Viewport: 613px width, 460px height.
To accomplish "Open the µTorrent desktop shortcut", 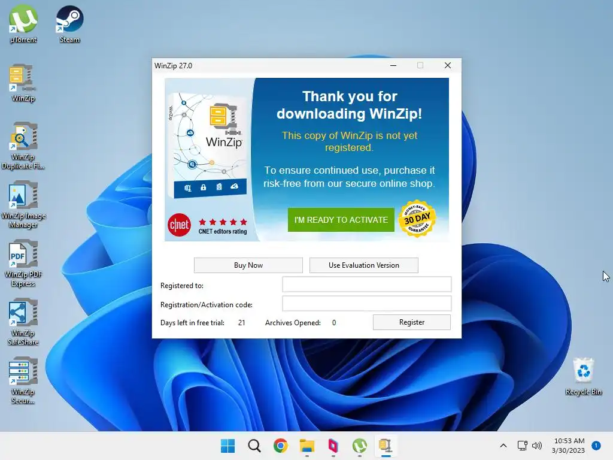I will (x=23, y=23).
